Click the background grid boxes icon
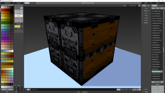This screenshot has height=93, width=165. pyautogui.click(x=135, y=90)
